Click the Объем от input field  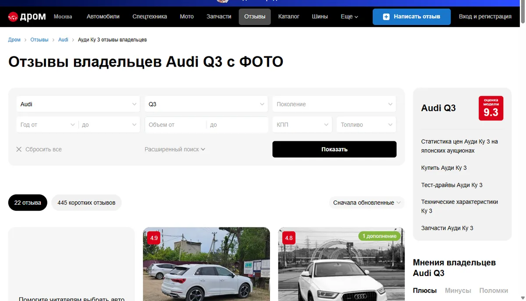click(176, 125)
